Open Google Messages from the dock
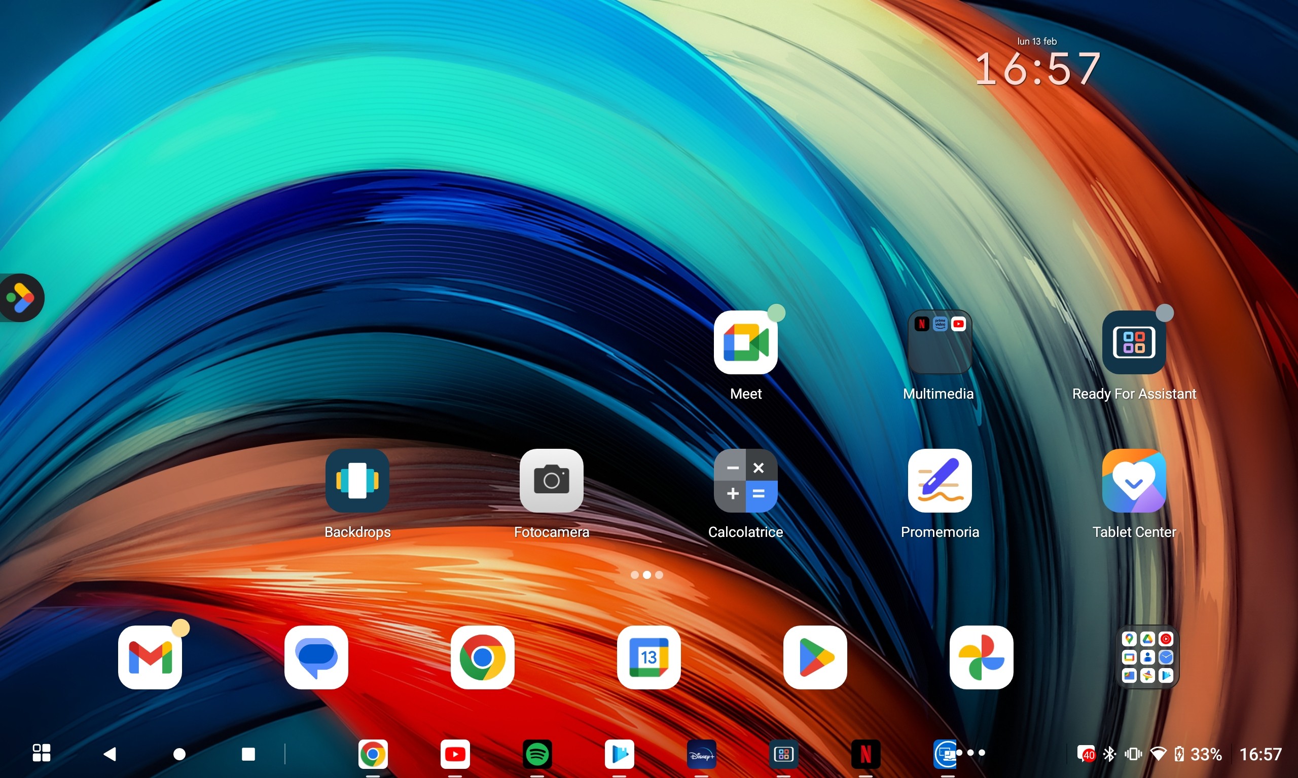This screenshot has width=1298, height=778. pos(316,657)
